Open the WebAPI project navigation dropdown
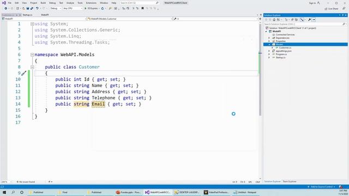This screenshot has height=196, width=349. pos(44,19)
